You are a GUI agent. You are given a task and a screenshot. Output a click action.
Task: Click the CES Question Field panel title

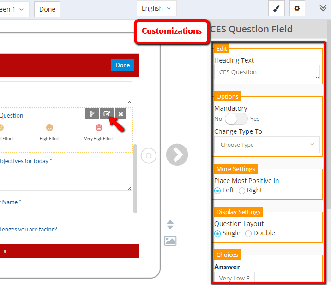[x=251, y=29]
